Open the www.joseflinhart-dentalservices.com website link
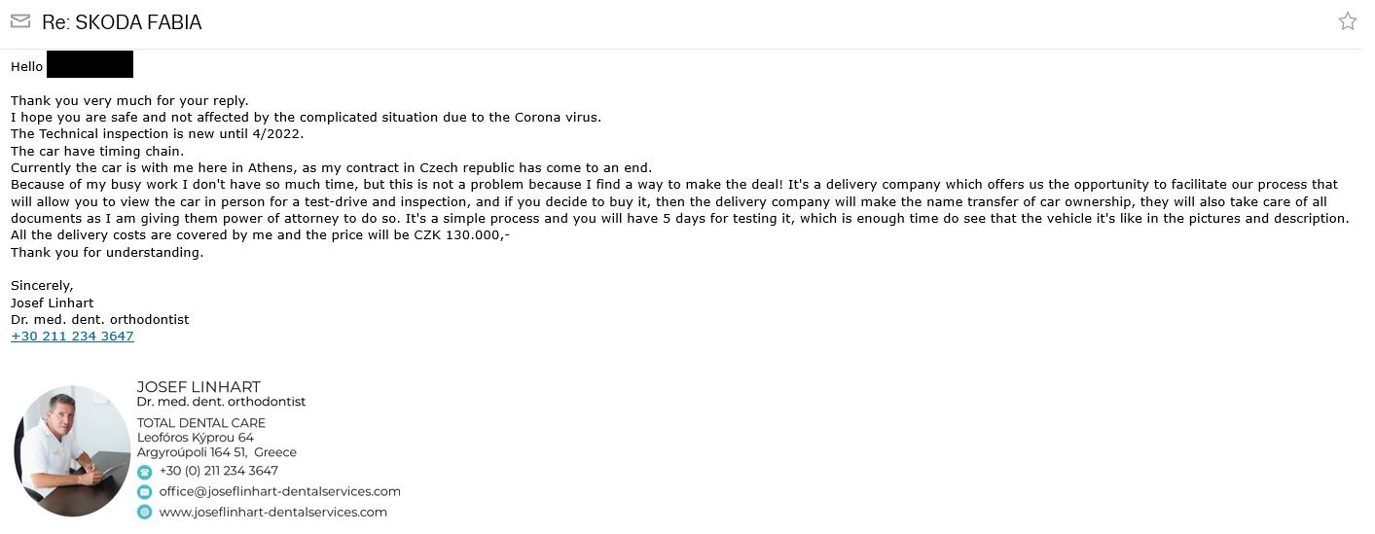1375x534 pixels. (272, 512)
